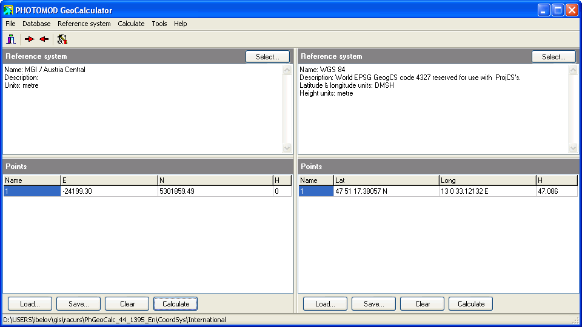Click the Name column header in right table
The height and width of the screenshot is (327, 582).
(316, 180)
